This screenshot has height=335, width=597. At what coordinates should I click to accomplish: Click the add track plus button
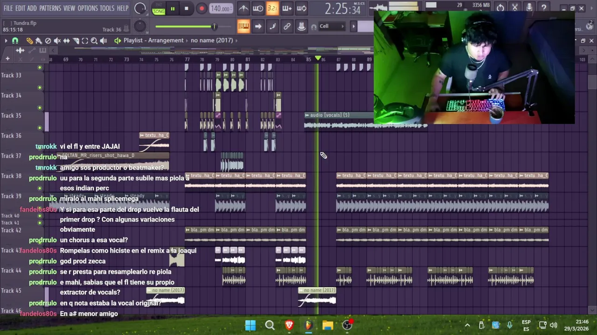(7, 59)
